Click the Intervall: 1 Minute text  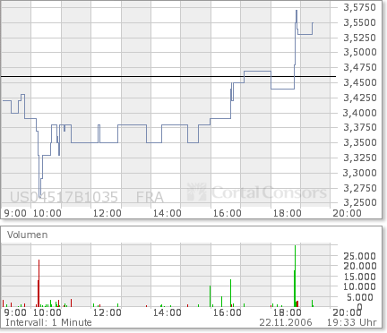[x=48, y=322]
